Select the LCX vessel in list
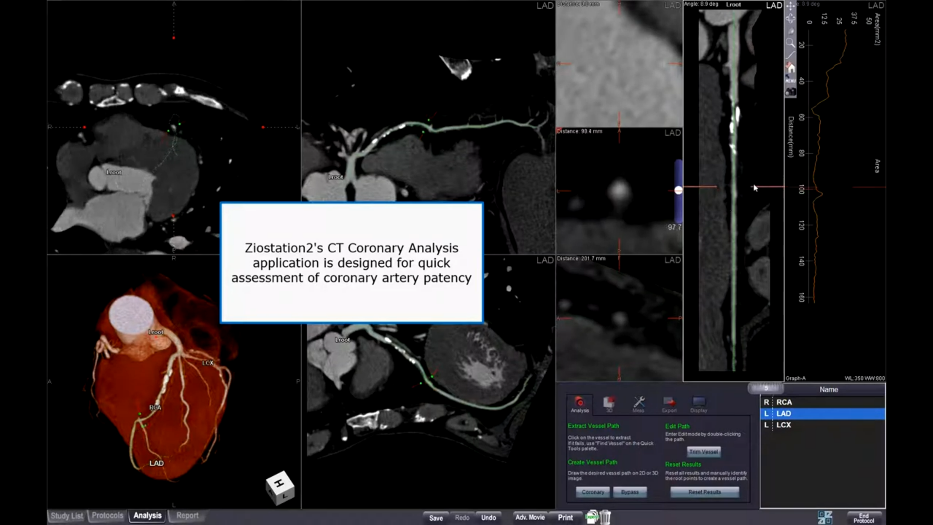 (x=822, y=424)
